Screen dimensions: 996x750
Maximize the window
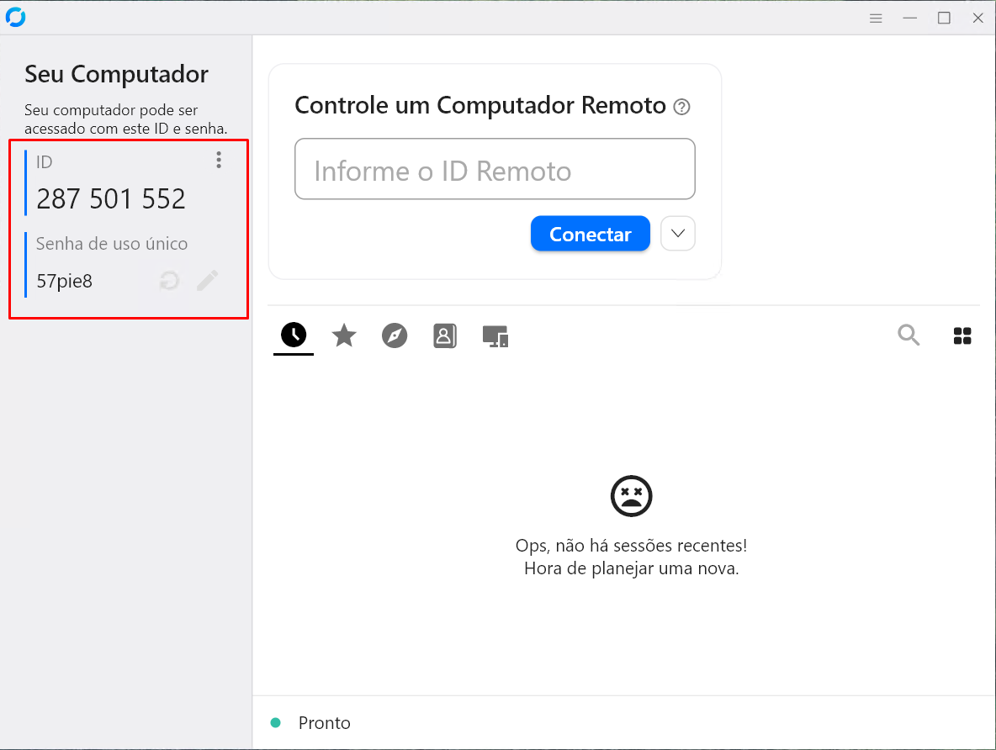tap(944, 18)
